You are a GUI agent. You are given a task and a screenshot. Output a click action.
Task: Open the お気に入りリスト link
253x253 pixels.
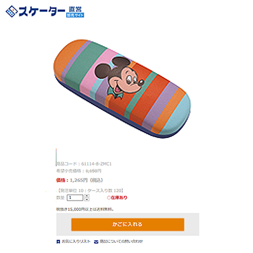[76, 242]
